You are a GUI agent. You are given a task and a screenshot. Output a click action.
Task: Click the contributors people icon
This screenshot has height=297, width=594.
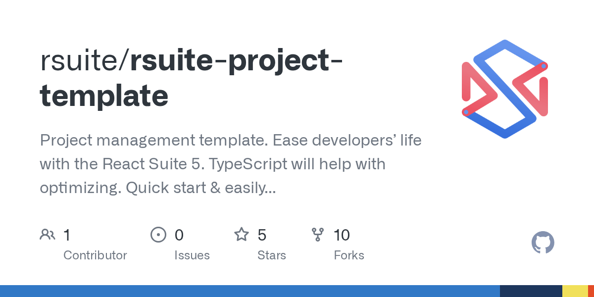[47, 235]
